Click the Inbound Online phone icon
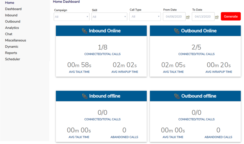 85,31
